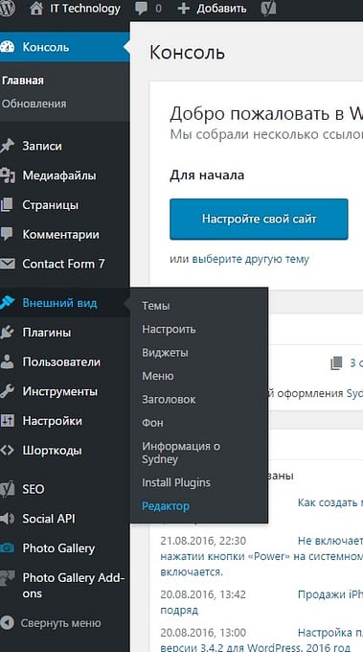Choose Фон in flyout submenu

click(152, 423)
